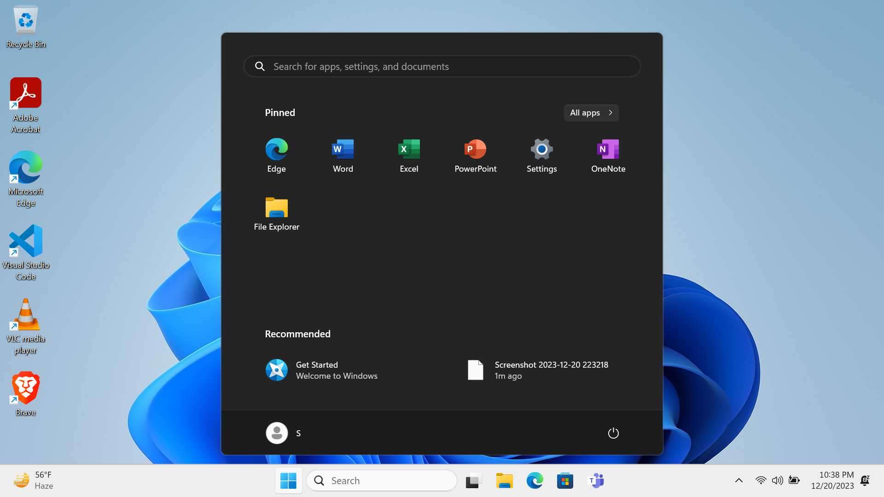Click the battery status icon
Viewport: 884px width, 497px height.
point(794,480)
